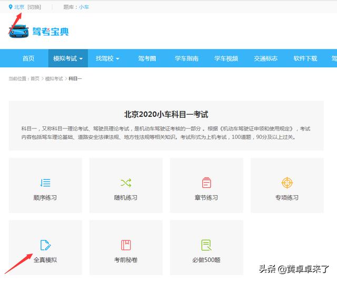Click the location pin icon beside 北京
The image size is (337, 281).
click(x=11, y=7)
